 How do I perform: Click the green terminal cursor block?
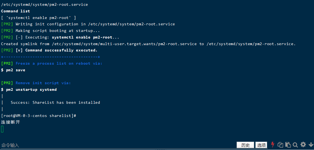(2, 129)
